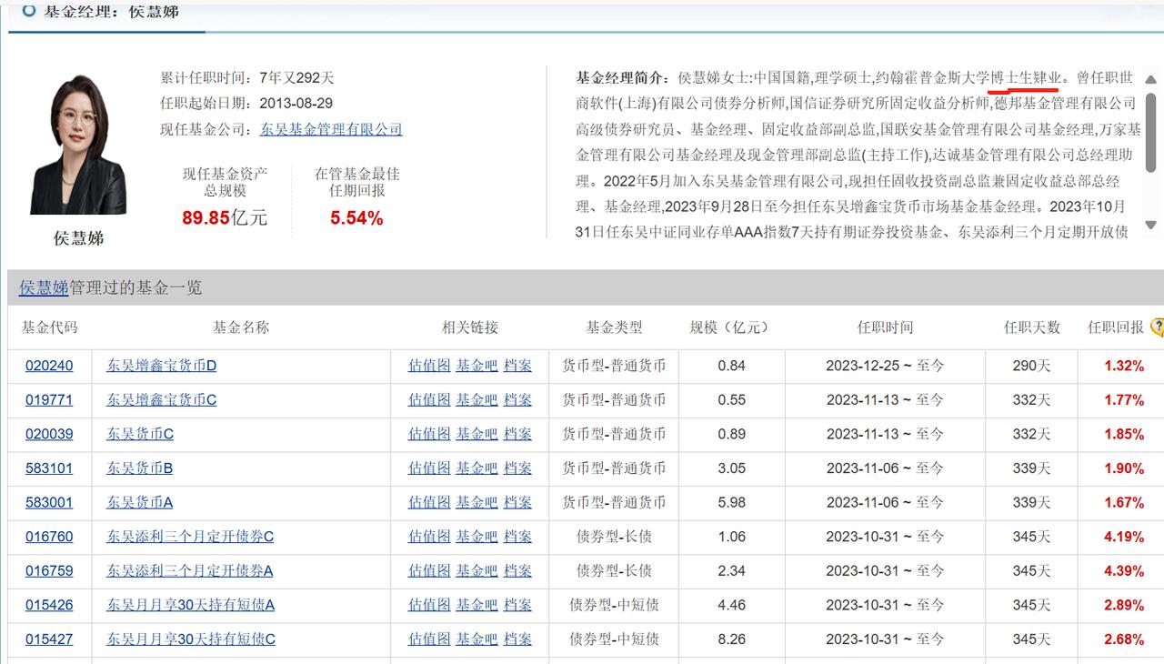Open fund code 020039
This screenshot has width=1164, height=664.
(49, 434)
